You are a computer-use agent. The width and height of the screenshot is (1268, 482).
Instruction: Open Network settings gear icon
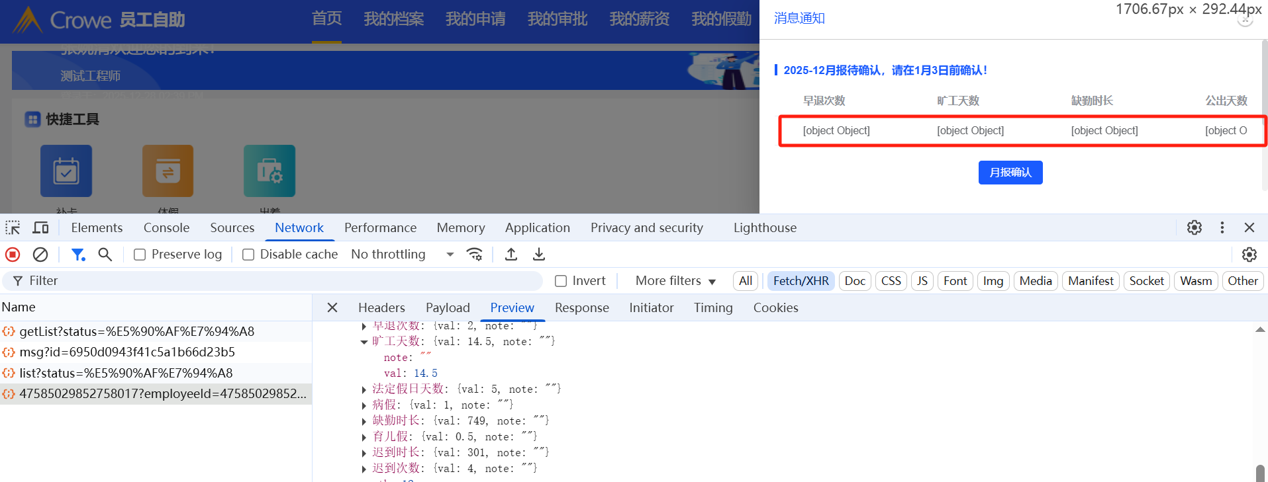point(1249,255)
